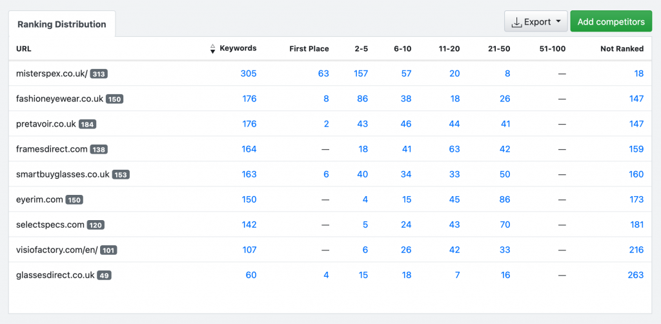Open the First Place value 63 link
Image resolution: width=661 pixels, height=324 pixels.
(323, 74)
